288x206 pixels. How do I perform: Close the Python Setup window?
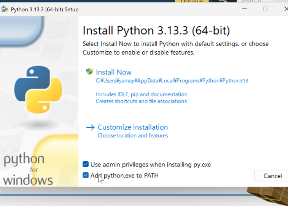(x=286, y=9)
